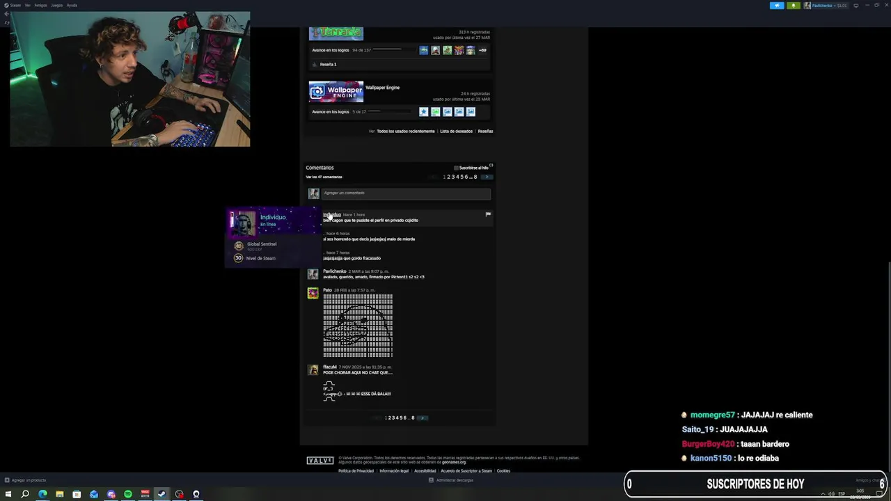
Task: Click the Big Picture mode monitor icon
Action: (856, 6)
